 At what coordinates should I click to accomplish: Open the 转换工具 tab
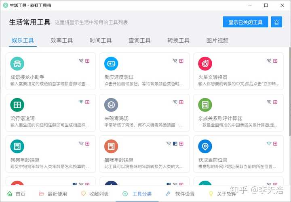178,40
